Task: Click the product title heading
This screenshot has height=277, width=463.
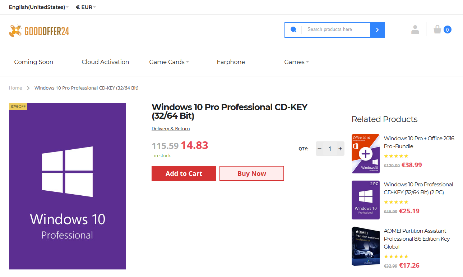Action: click(230, 112)
